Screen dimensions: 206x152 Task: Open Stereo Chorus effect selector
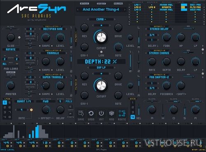(x=159, y=53)
